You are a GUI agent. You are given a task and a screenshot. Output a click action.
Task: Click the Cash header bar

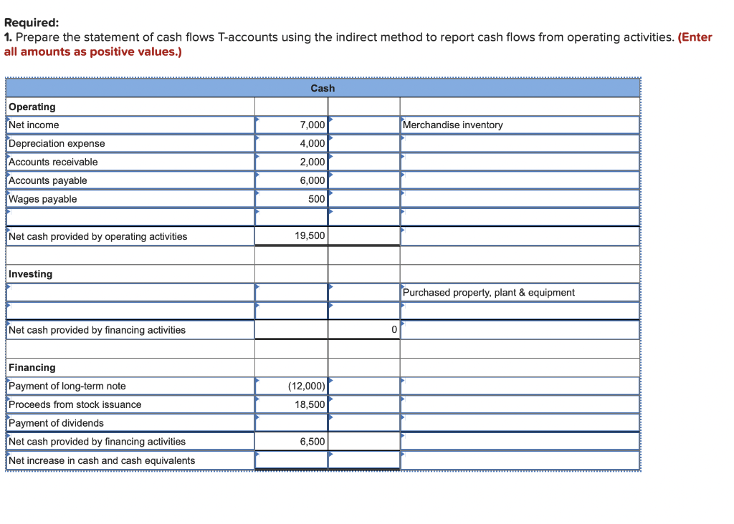click(323, 87)
